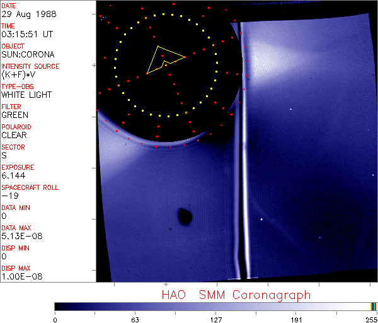The image size is (378, 323).
Task: Click the "DATE" label
Action: tap(9, 6)
